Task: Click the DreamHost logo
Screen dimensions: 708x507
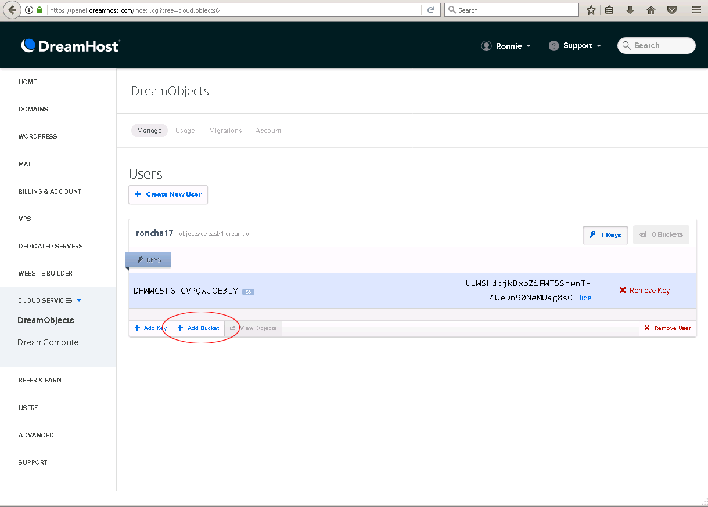Action: [x=70, y=46]
